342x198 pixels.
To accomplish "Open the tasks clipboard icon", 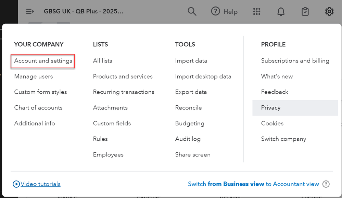I will (x=305, y=11).
